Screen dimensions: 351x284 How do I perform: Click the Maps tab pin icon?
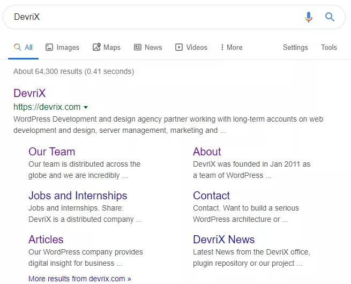pos(96,47)
